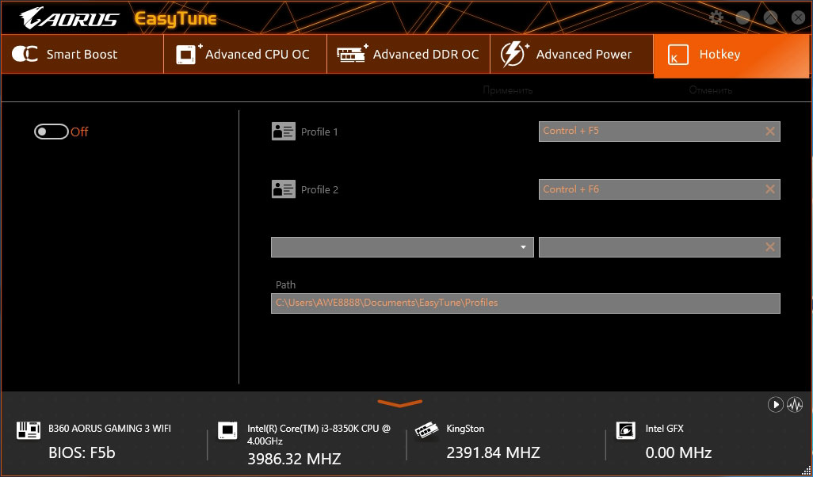Collapse the hardware info panel chevron
The height and width of the screenshot is (477, 813).
coord(399,403)
